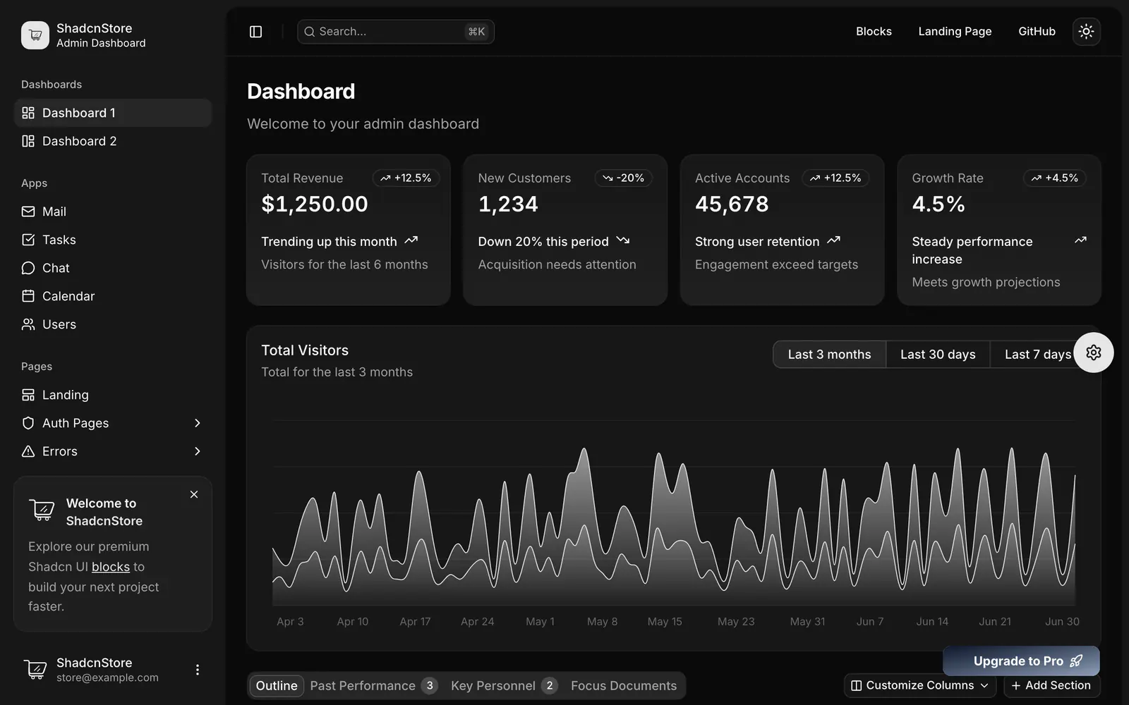Click the 45,678 active accounts value
Image resolution: width=1129 pixels, height=705 pixels.
pos(732,204)
